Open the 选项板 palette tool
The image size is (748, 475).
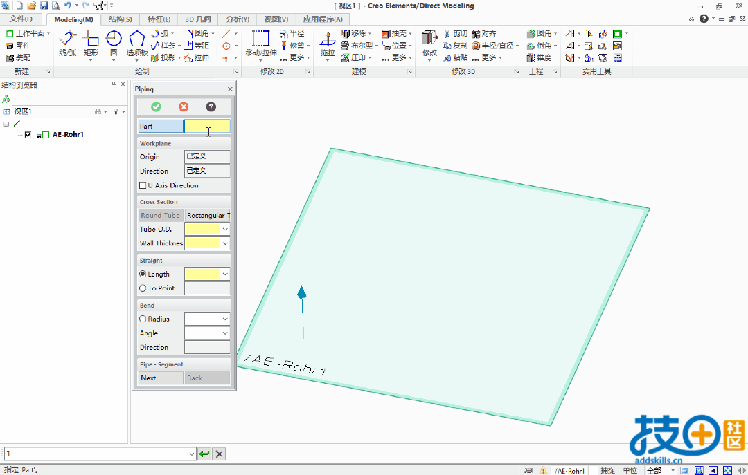[137, 44]
